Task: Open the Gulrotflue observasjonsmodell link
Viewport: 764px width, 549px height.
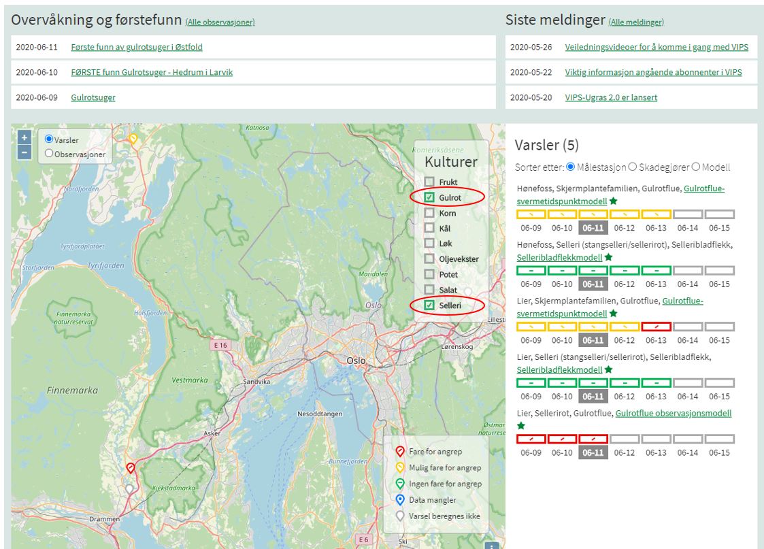Action: (674, 413)
